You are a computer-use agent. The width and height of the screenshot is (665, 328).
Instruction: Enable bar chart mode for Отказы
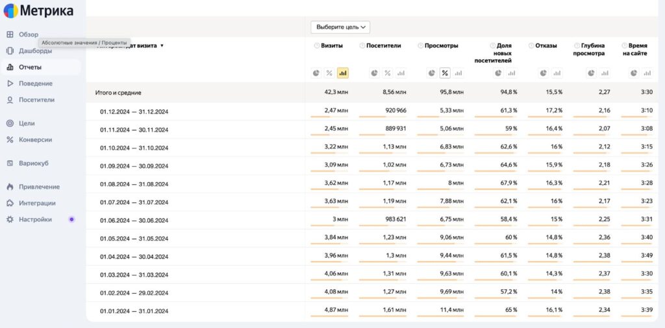557,73
